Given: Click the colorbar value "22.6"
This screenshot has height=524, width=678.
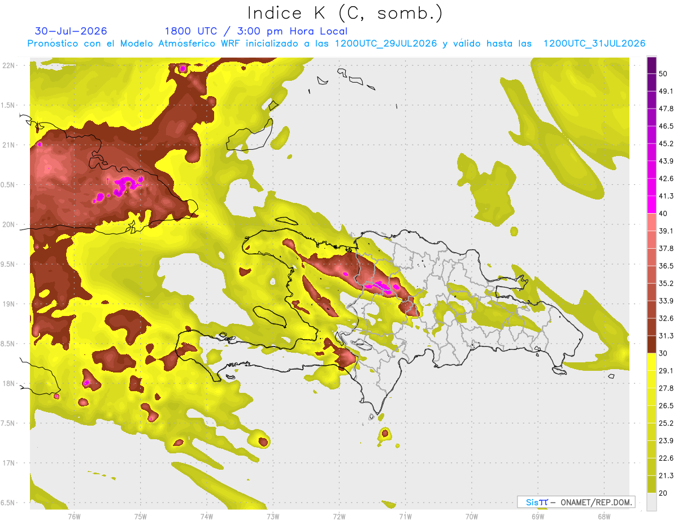Looking at the screenshot, I should [666, 458].
